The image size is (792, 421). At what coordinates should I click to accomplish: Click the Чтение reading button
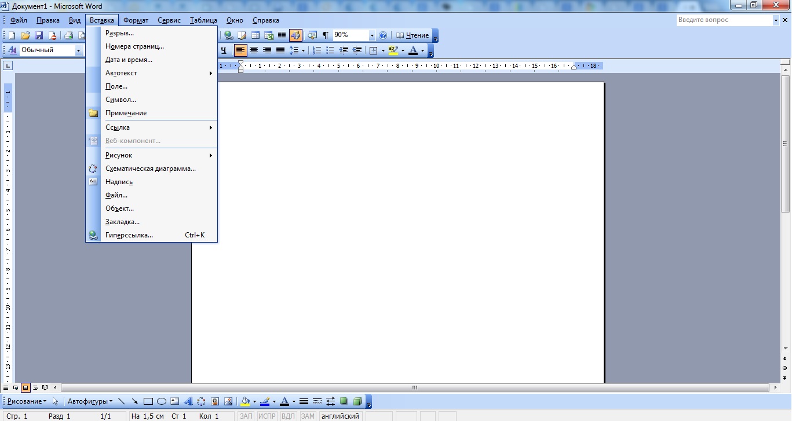point(413,35)
